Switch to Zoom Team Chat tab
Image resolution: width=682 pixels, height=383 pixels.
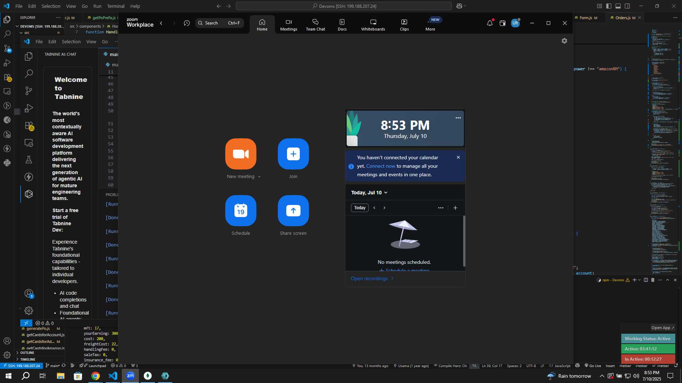pyautogui.click(x=315, y=25)
